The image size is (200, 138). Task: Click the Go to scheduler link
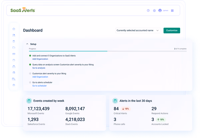tap(40, 86)
